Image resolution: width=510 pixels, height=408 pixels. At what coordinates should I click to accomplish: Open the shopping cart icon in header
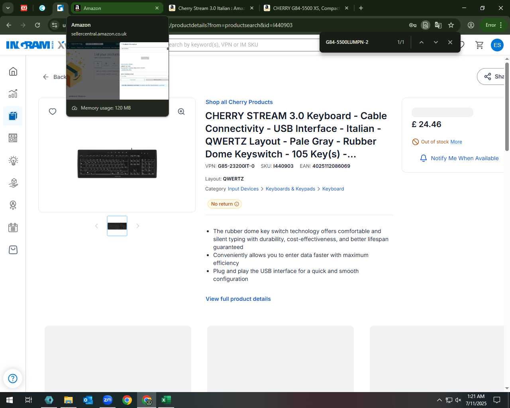[479, 45]
